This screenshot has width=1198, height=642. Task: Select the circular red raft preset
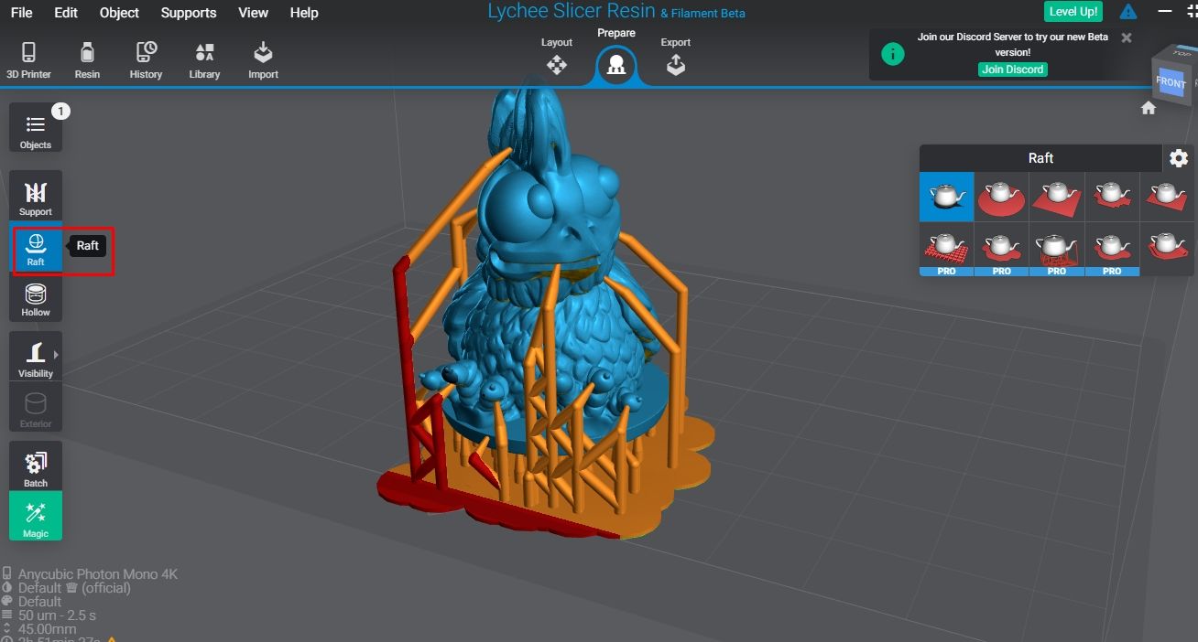pyautogui.click(x=1001, y=197)
